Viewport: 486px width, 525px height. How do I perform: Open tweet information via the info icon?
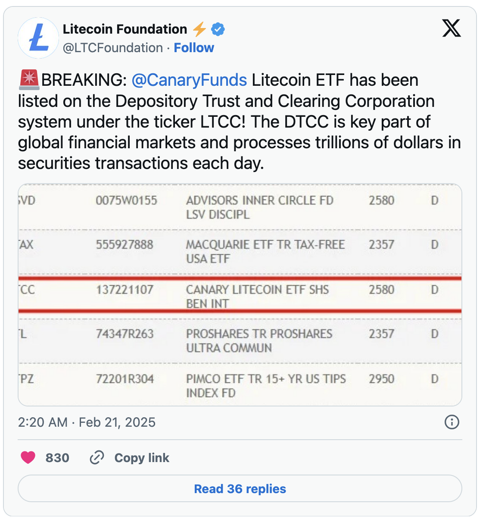click(x=452, y=422)
